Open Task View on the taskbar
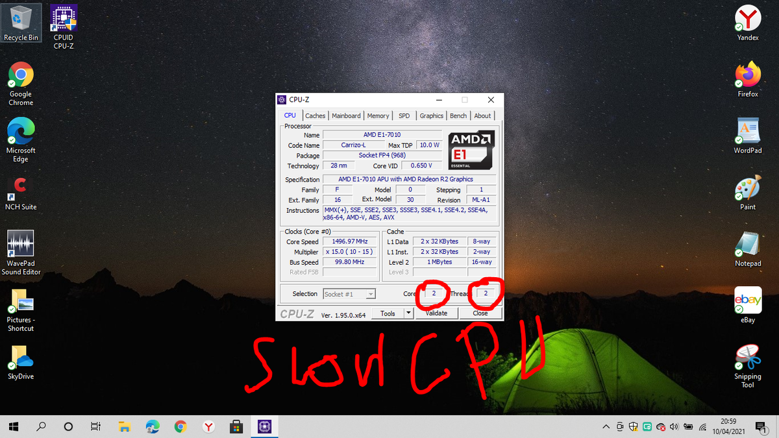779x438 pixels. [x=95, y=426]
